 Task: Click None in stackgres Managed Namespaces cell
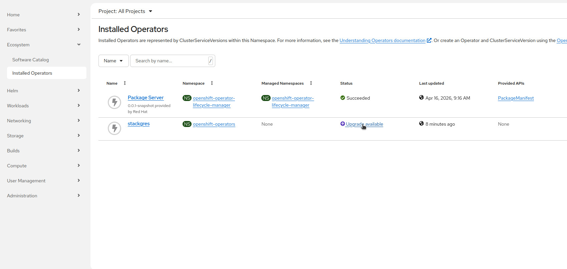tap(267, 124)
